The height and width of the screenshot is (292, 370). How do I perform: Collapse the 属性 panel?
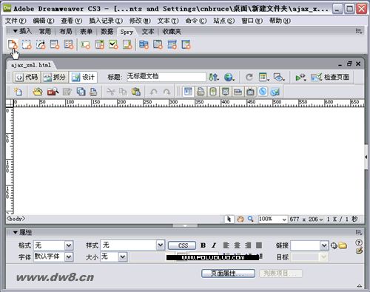pyautogui.click(x=16, y=232)
